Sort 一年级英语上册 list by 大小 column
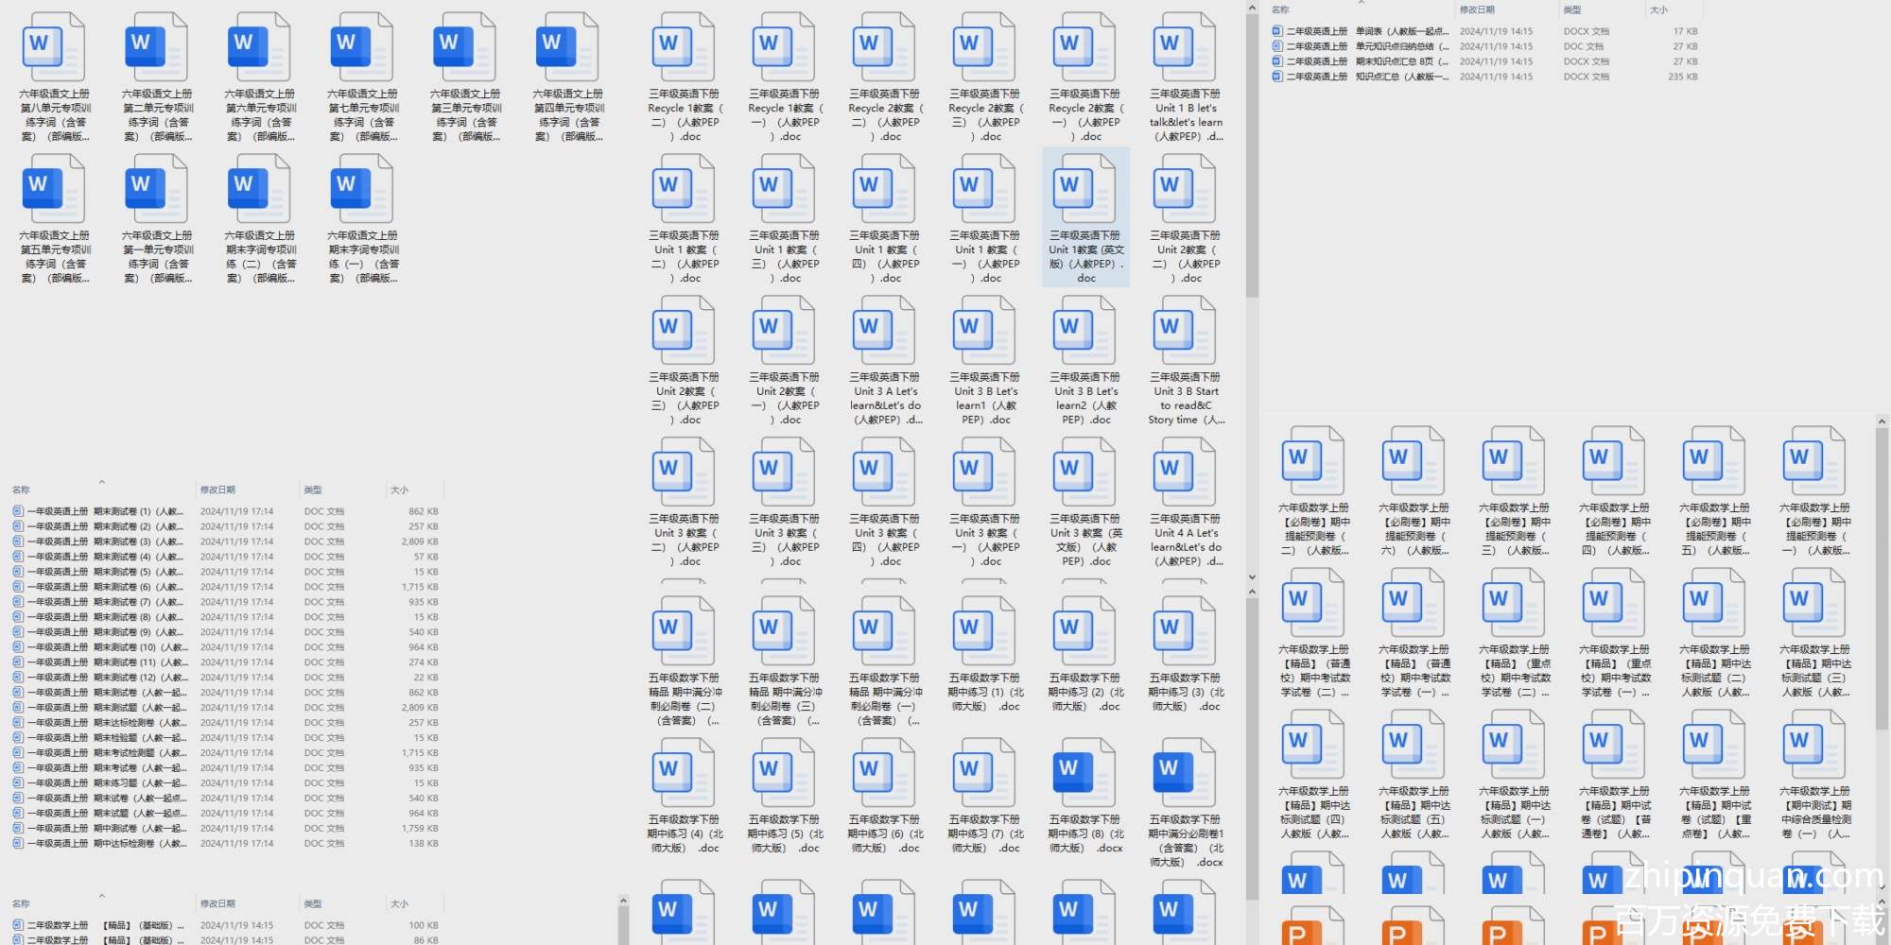The image size is (1891, 945). point(400,490)
